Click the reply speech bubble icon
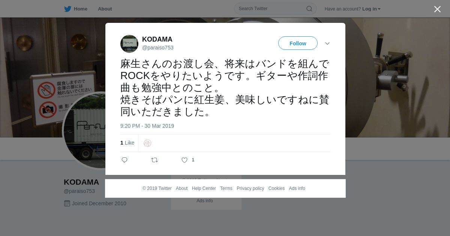This screenshot has height=236, width=450. (x=124, y=160)
